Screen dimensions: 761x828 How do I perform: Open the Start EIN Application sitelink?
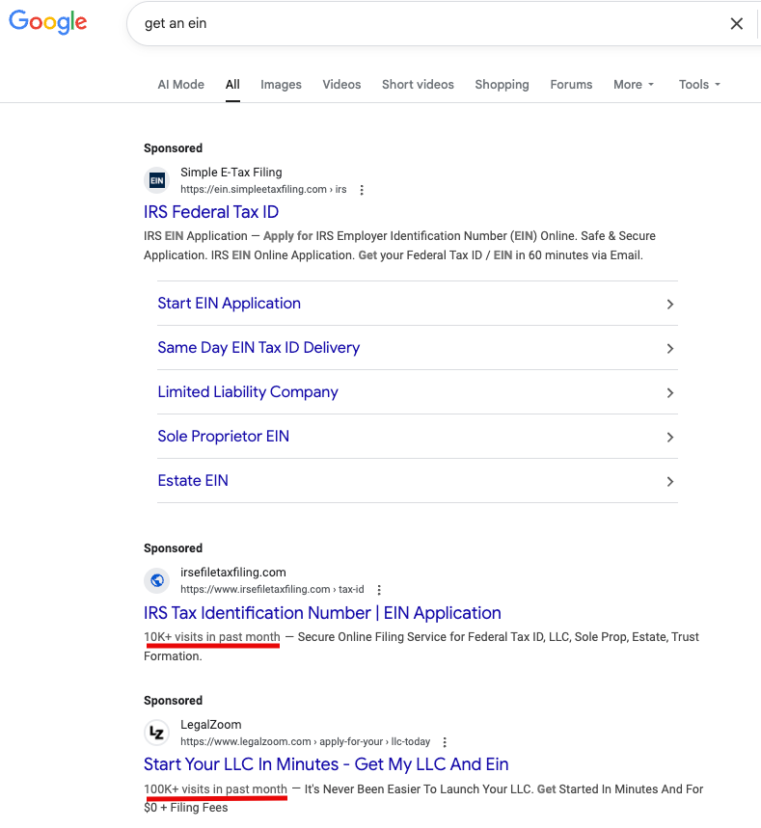230,303
